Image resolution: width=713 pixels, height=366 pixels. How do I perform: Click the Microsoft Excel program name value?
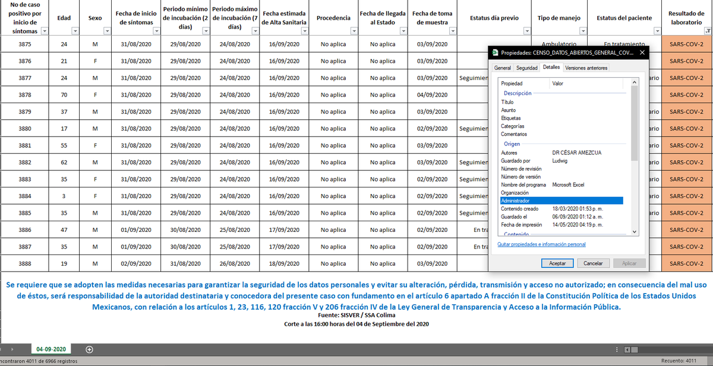tap(568, 185)
